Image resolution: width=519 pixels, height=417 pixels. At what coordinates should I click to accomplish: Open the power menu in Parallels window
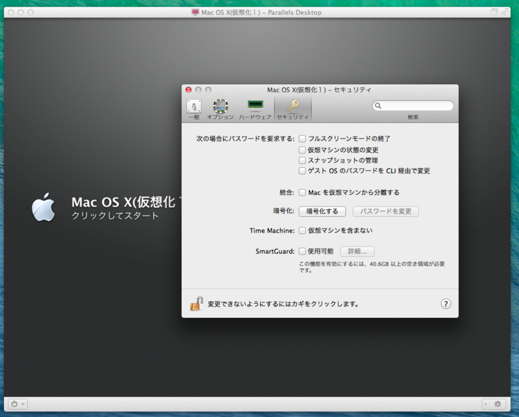pyautogui.click(x=18, y=404)
